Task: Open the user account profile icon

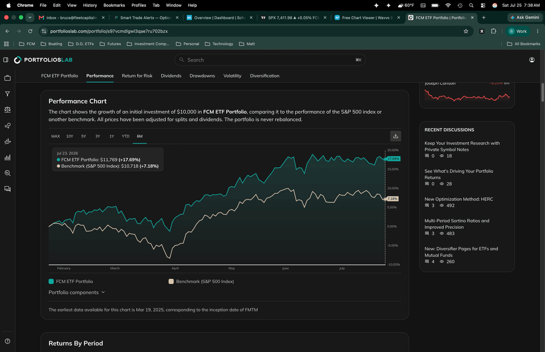Action: coord(532,59)
